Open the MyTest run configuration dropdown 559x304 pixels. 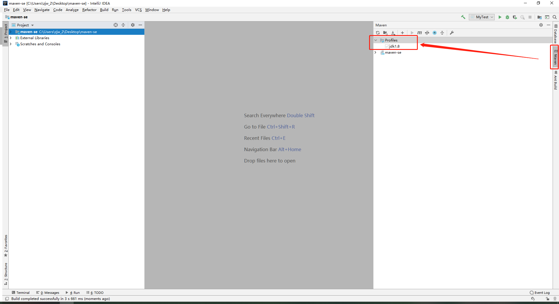(x=482, y=17)
